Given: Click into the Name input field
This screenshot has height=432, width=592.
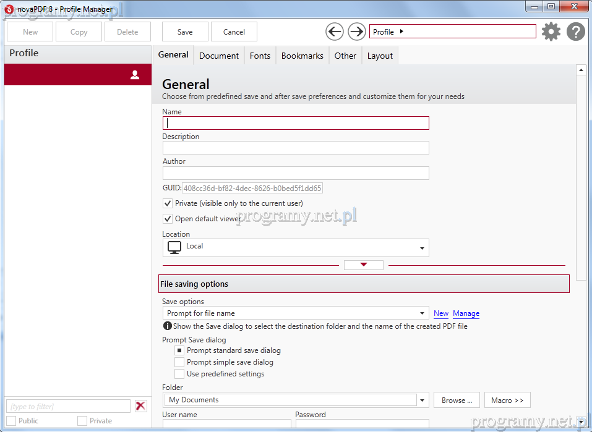Looking at the screenshot, I should coord(296,123).
